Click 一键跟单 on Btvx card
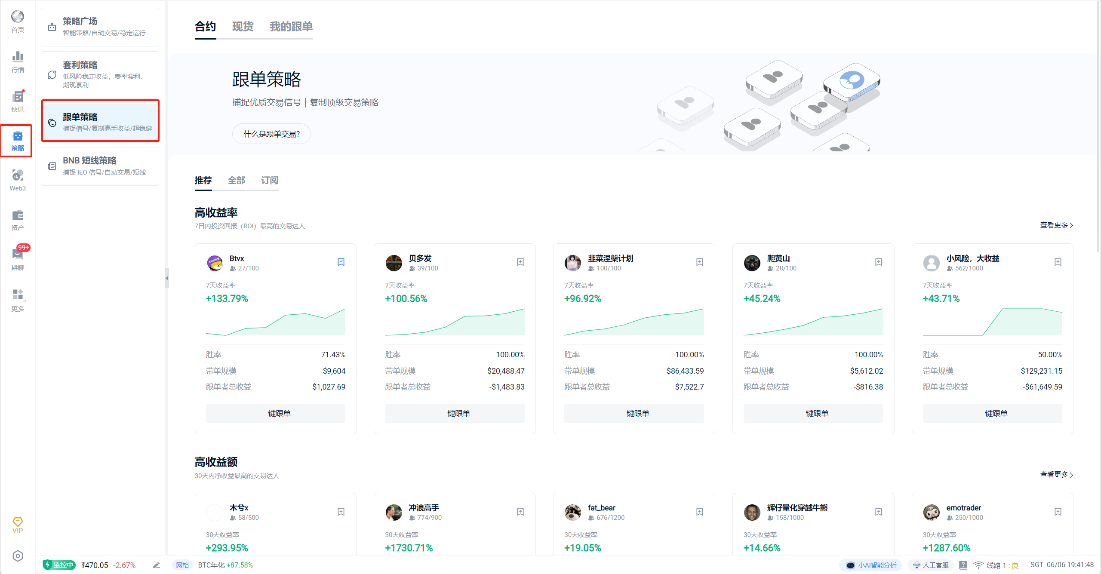The height and width of the screenshot is (574, 1101). (276, 413)
